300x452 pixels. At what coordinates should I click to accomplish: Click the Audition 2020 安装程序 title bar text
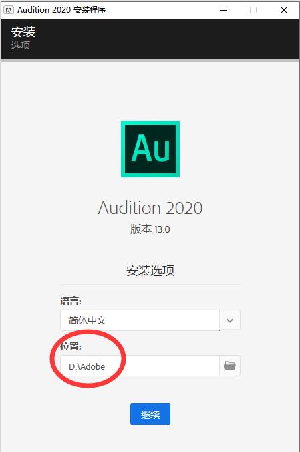coord(61,10)
